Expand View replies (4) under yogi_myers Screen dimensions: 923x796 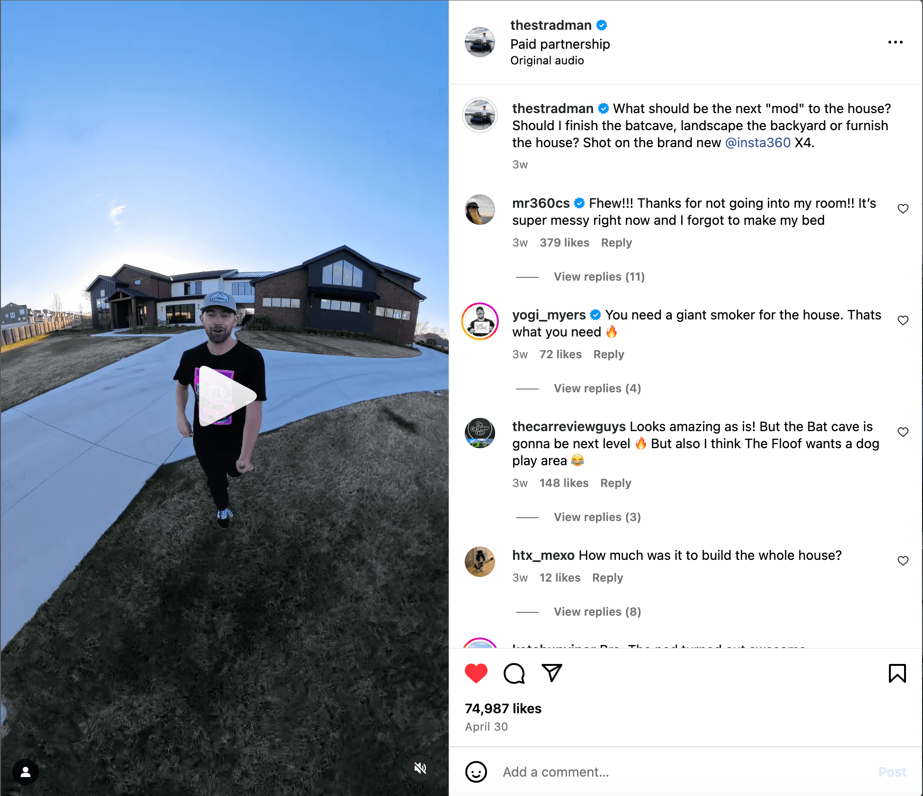(x=597, y=389)
